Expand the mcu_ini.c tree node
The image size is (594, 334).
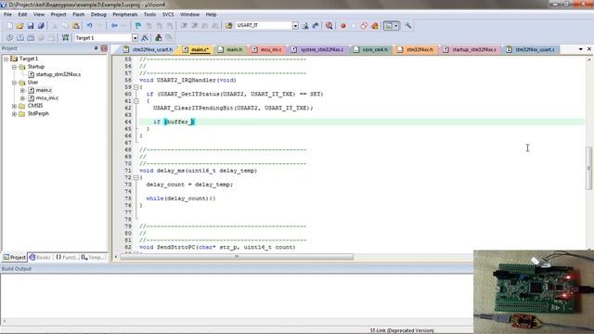pos(22,98)
